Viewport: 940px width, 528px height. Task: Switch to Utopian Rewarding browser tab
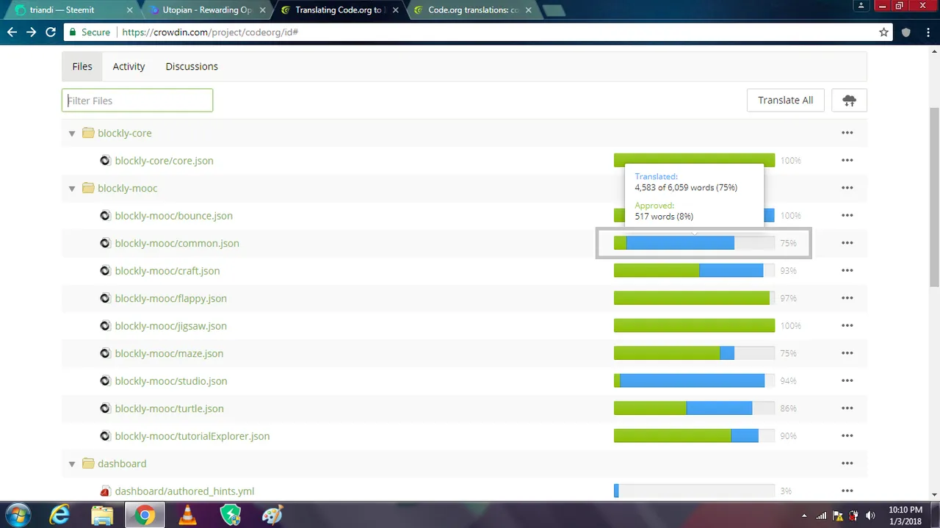(206, 10)
